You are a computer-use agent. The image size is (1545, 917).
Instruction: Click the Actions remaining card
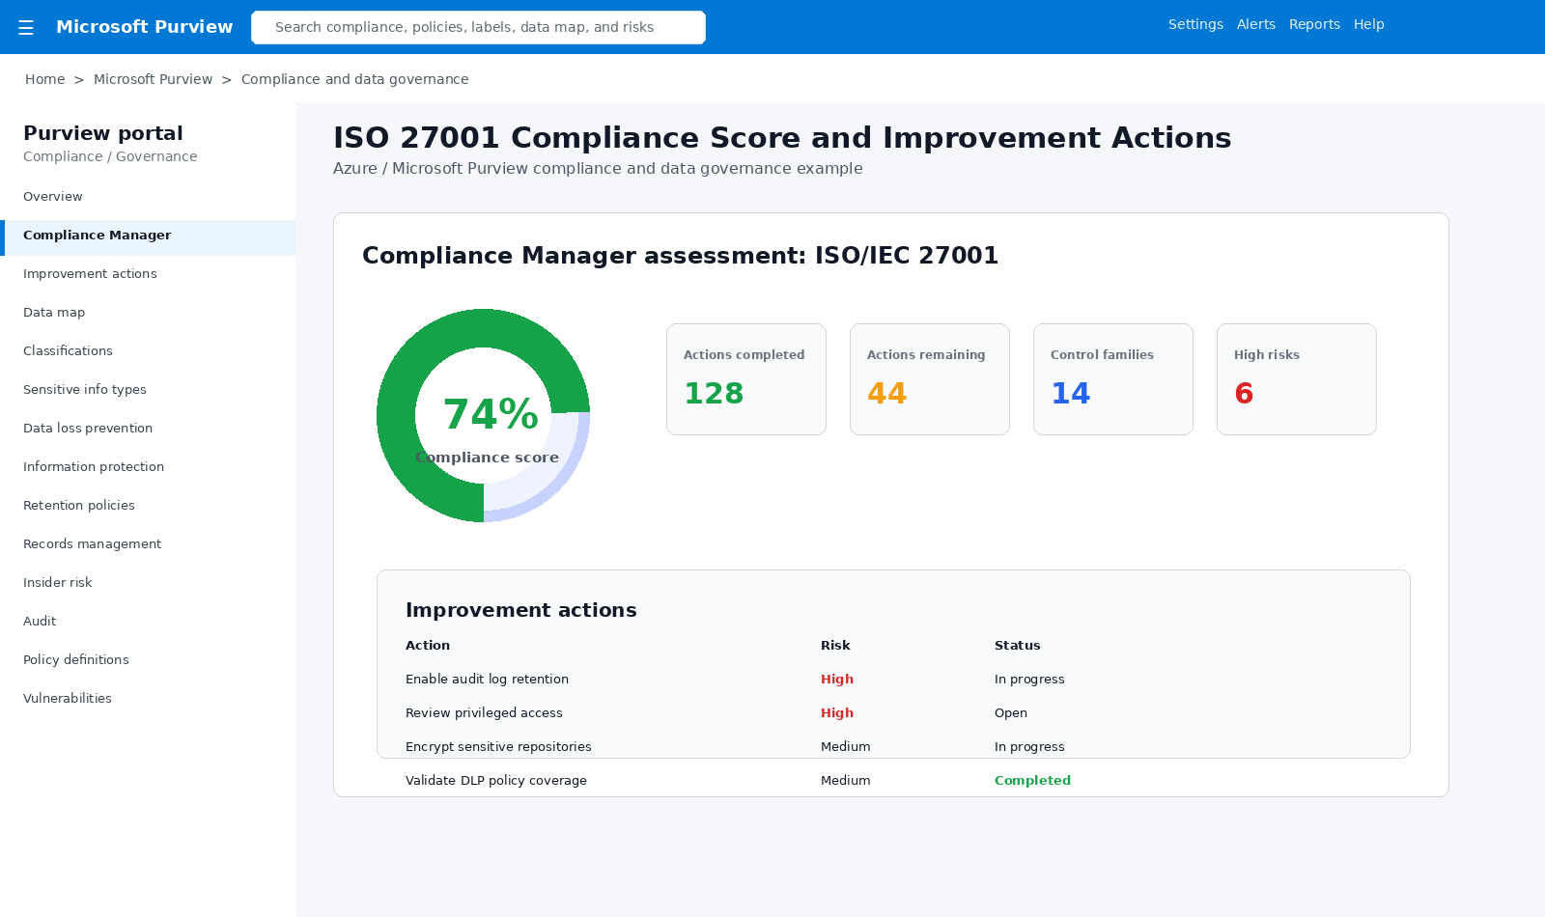930,379
